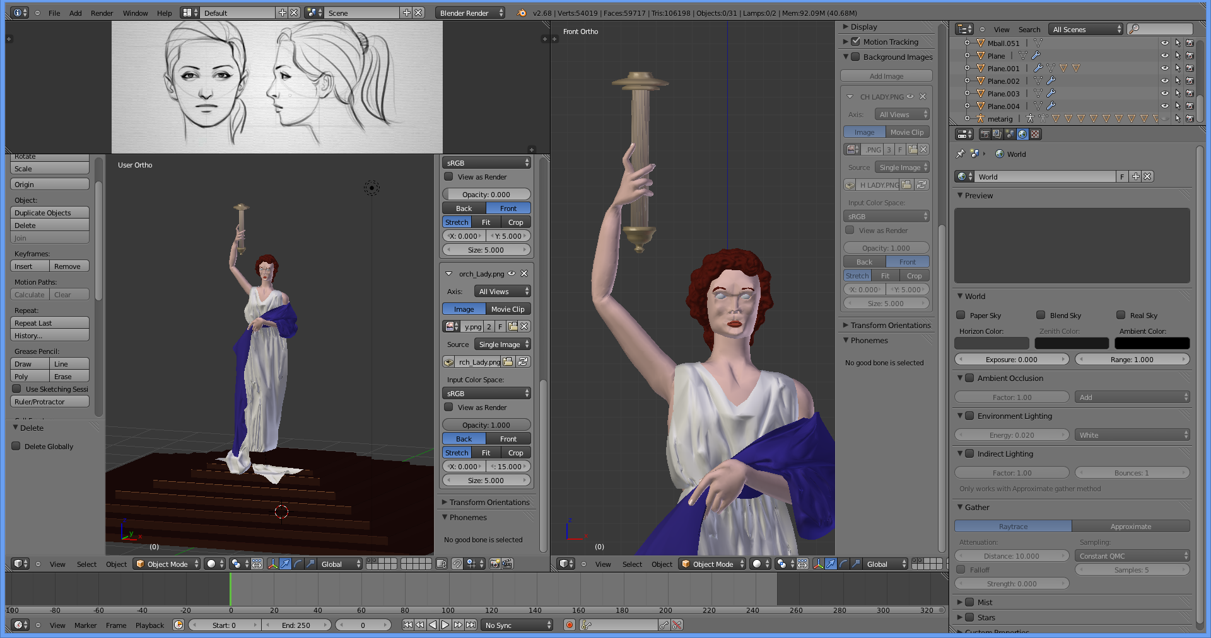Switch to the Back tab for orch_Lady.png
1211x638 pixels.
click(x=464, y=438)
